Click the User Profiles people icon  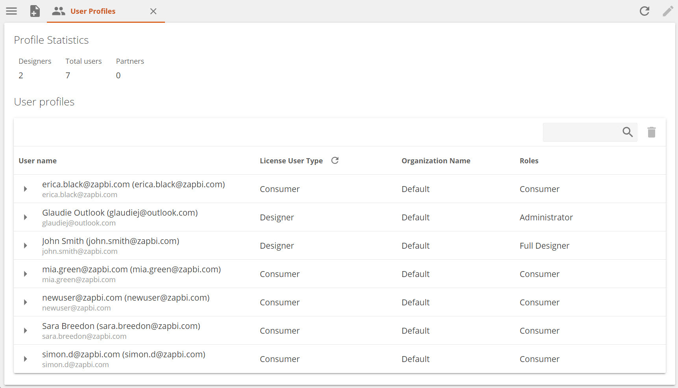tap(59, 11)
